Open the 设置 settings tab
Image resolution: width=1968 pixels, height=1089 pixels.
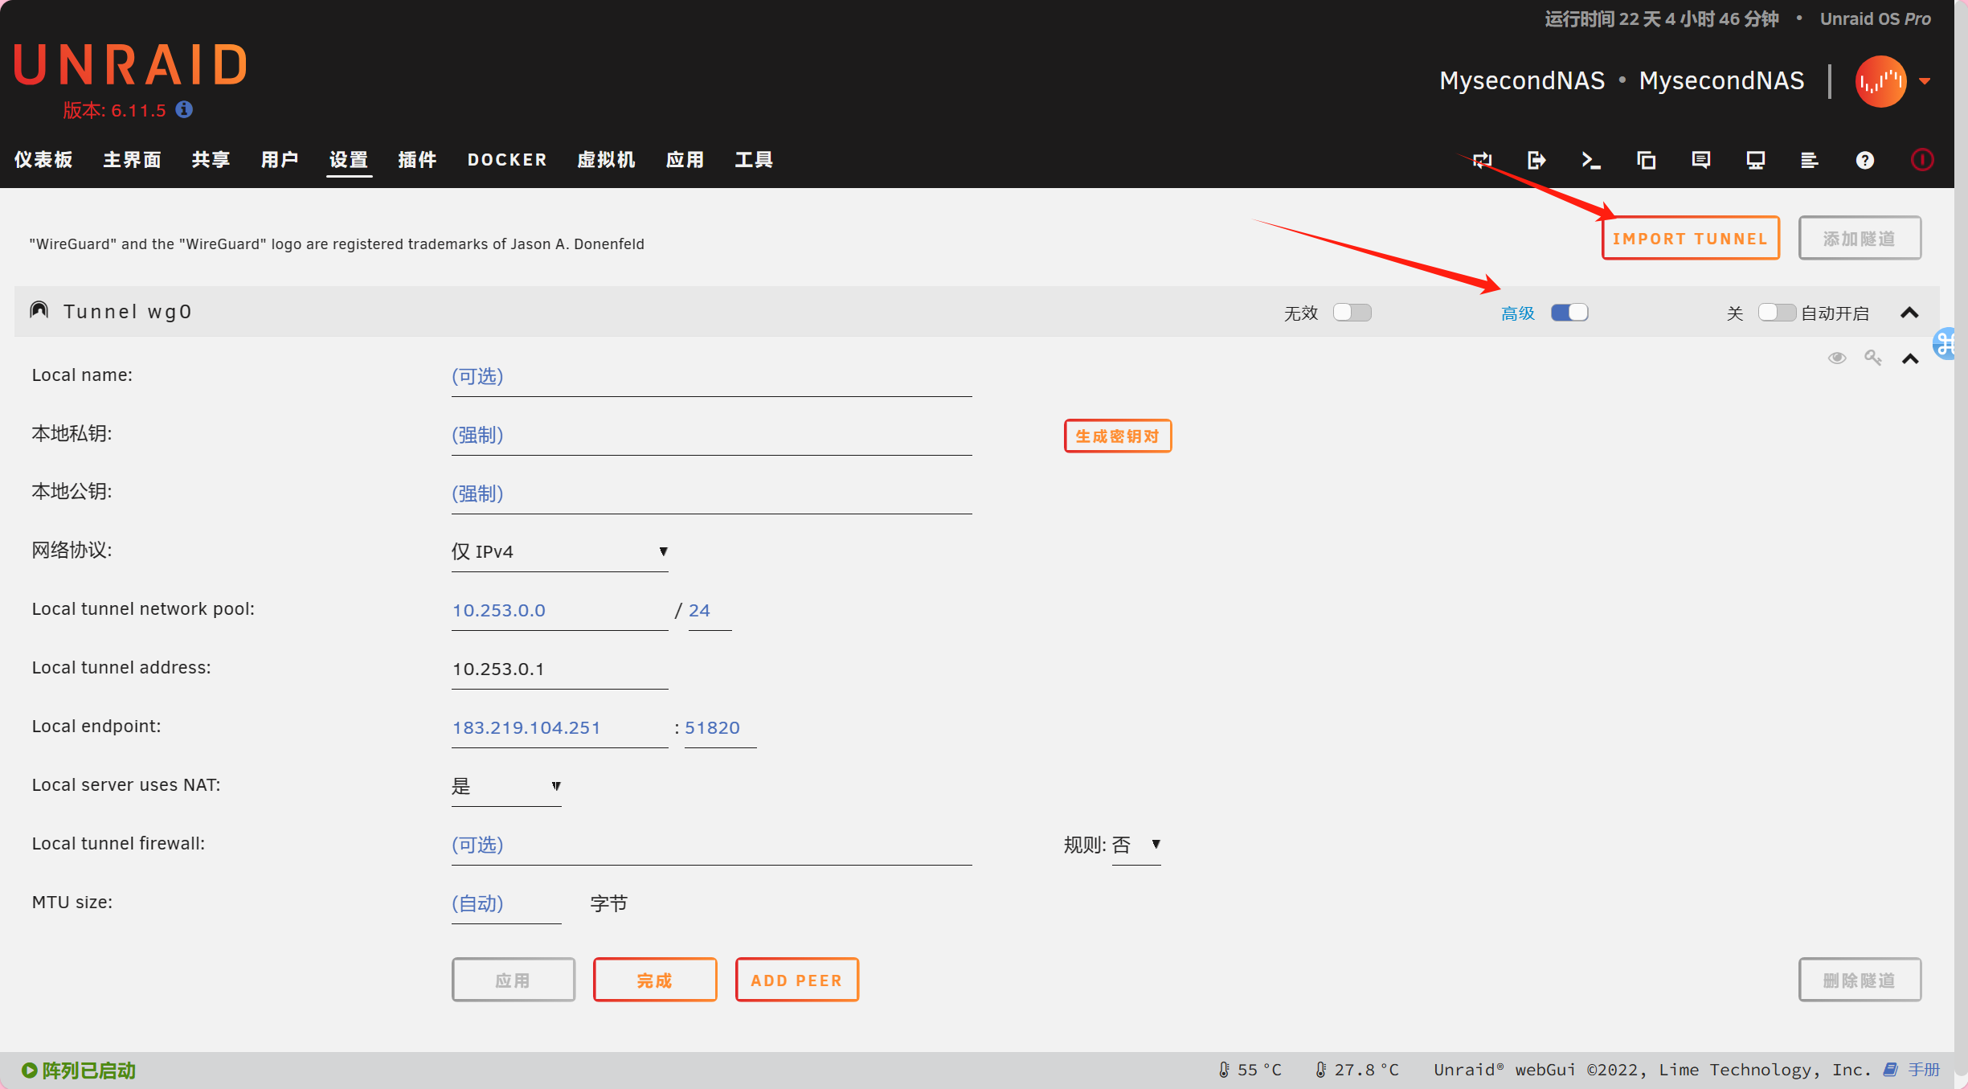(x=349, y=160)
